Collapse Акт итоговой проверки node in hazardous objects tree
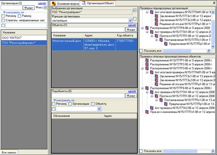 pos(147,72)
